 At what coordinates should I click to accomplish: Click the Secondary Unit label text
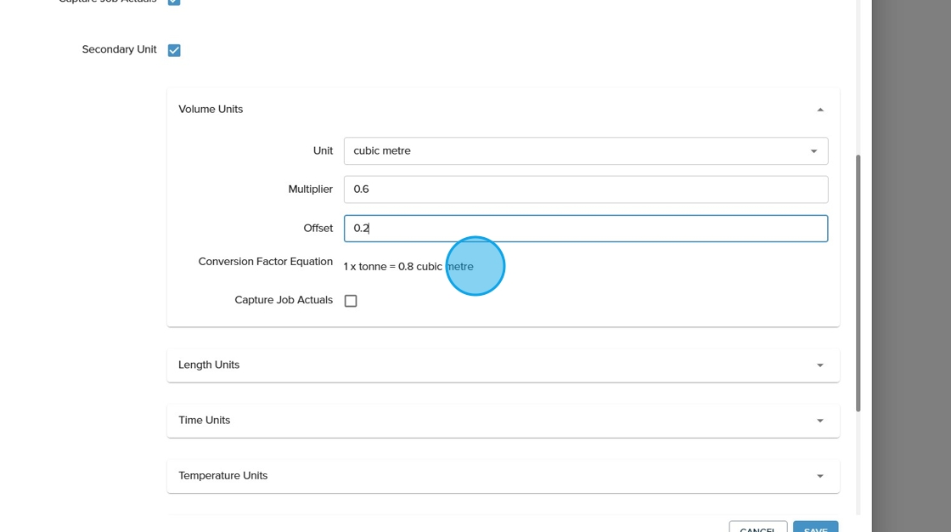119,50
